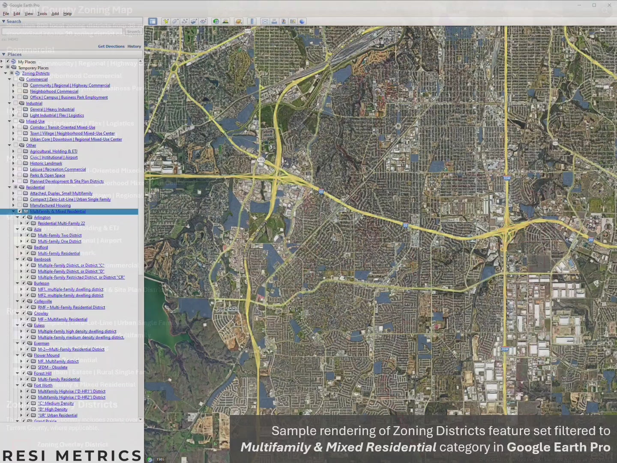617x463 pixels.
Task: Click the Record a Tour icon
Action: pyautogui.click(x=203, y=21)
